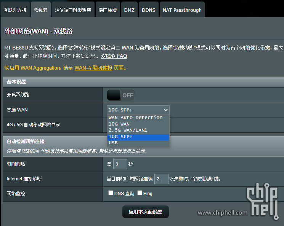The height and width of the screenshot is (226, 284).
Task: Click the 网络监控 label
Action: (16, 194)
